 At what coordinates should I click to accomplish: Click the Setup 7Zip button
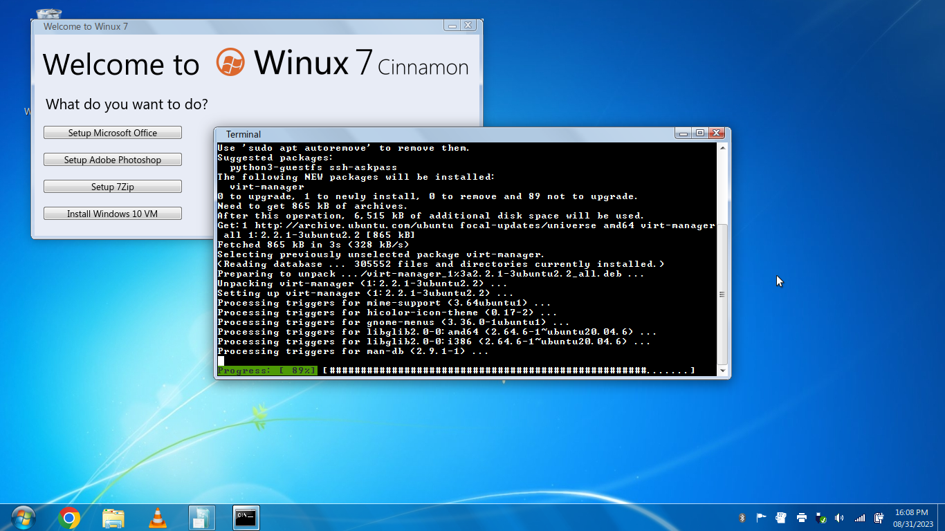pos(113,187)
